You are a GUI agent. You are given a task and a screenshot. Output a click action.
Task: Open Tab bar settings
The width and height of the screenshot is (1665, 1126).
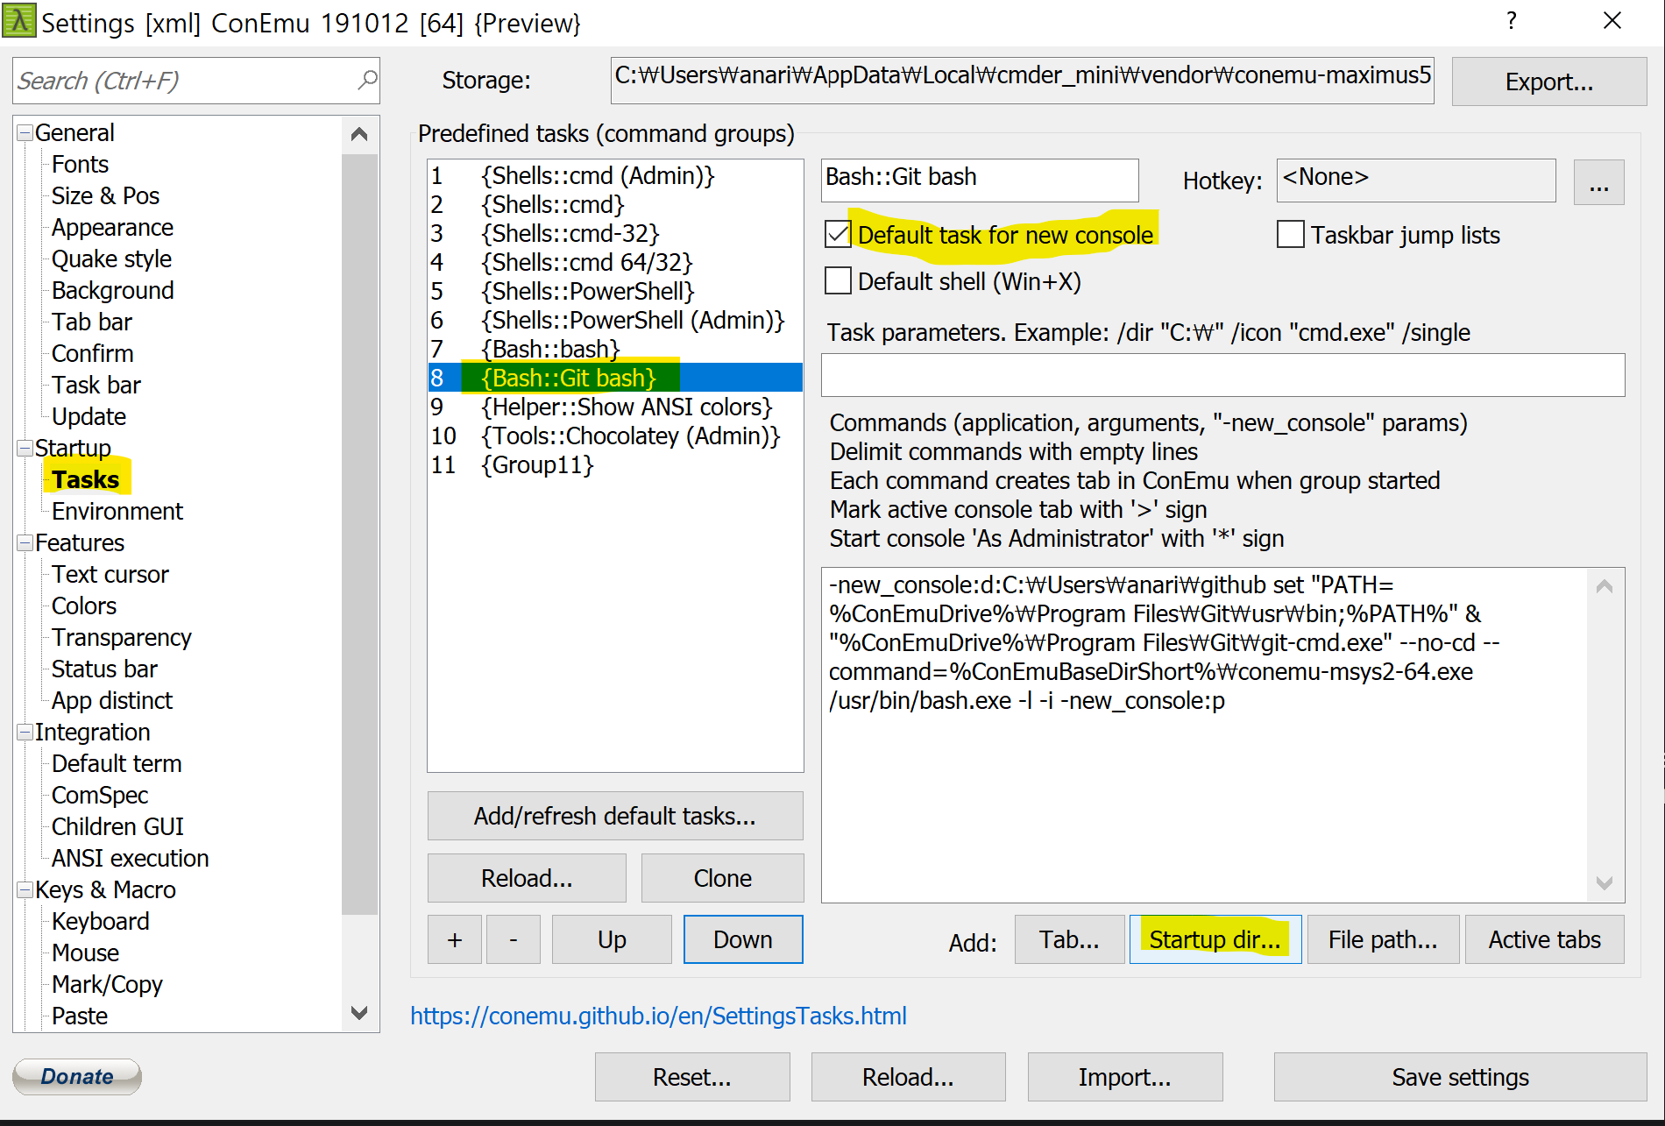(x=91, y=322)
